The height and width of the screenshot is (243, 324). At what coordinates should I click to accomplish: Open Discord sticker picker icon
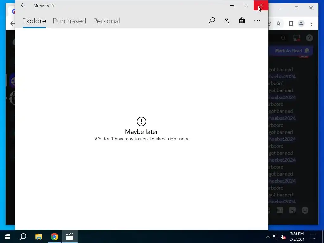[x=292, y=210]
